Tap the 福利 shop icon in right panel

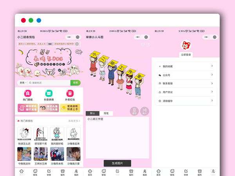click(200, 171)
